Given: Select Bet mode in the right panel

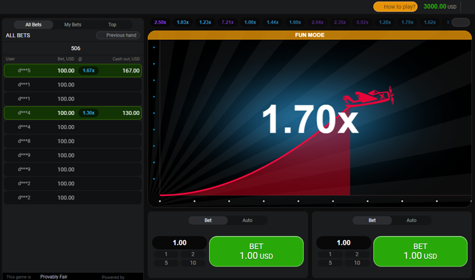Looking at the screenshot, I should click(x=372, y=220).
